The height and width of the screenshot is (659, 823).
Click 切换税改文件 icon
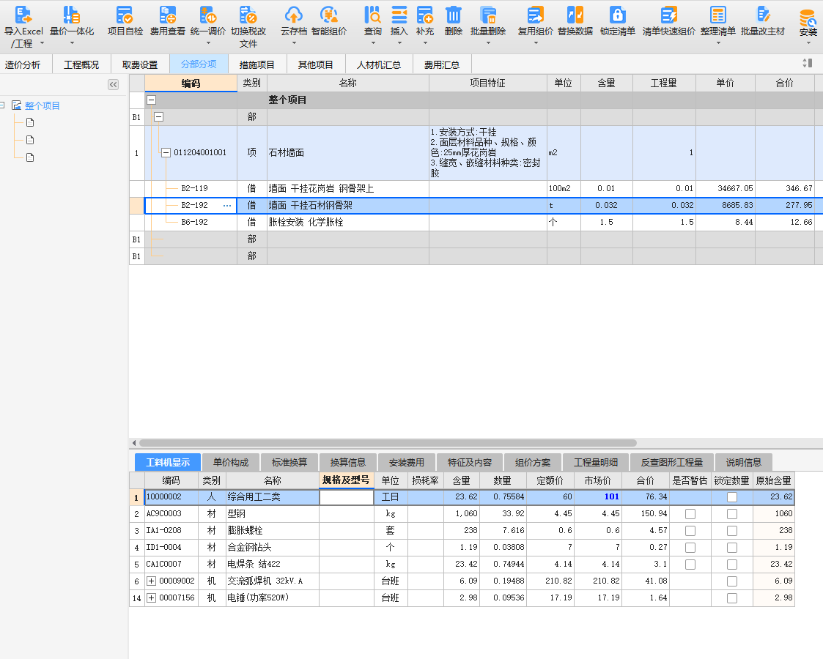coord(248,15)
